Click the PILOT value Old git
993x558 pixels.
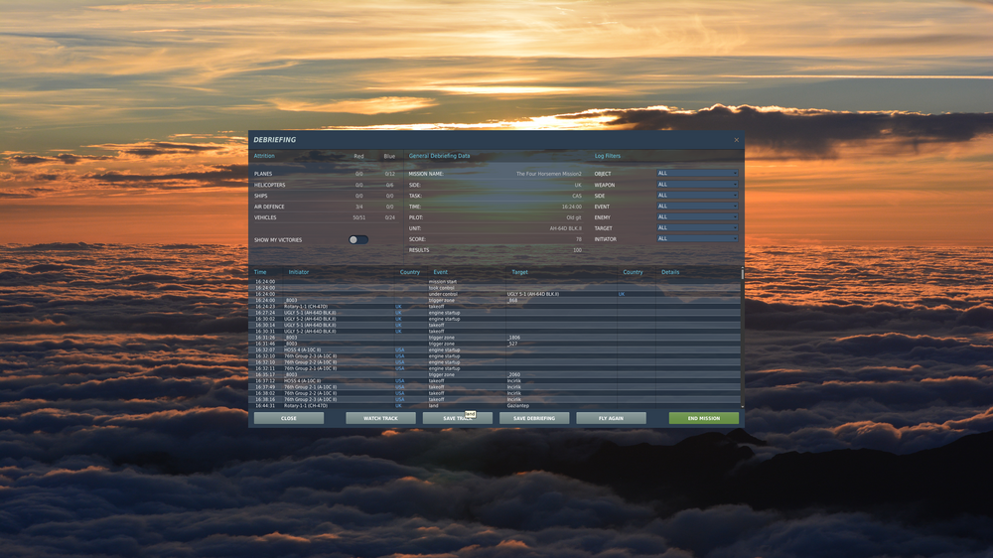click(574, 217)
